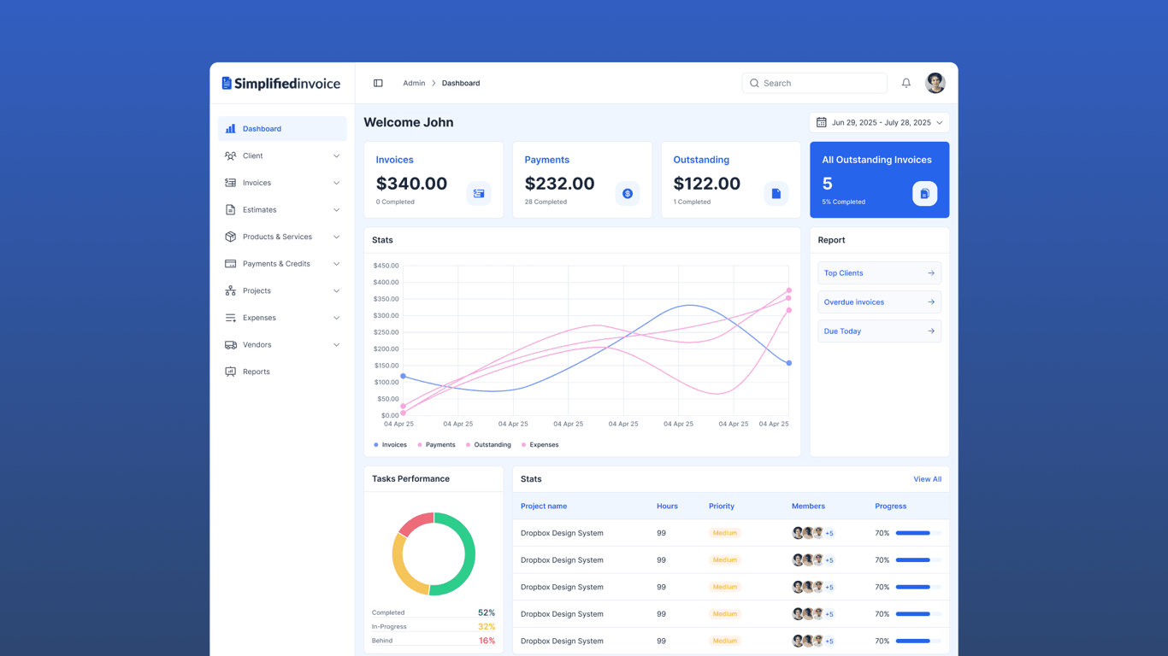Open the Top Clients report
The image size is (1168, 656).
point(879,273)
